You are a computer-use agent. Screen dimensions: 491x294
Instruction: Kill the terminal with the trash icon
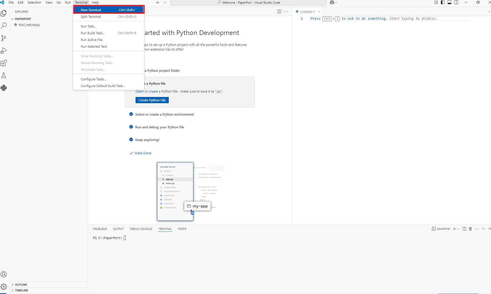tap(470, 229)
